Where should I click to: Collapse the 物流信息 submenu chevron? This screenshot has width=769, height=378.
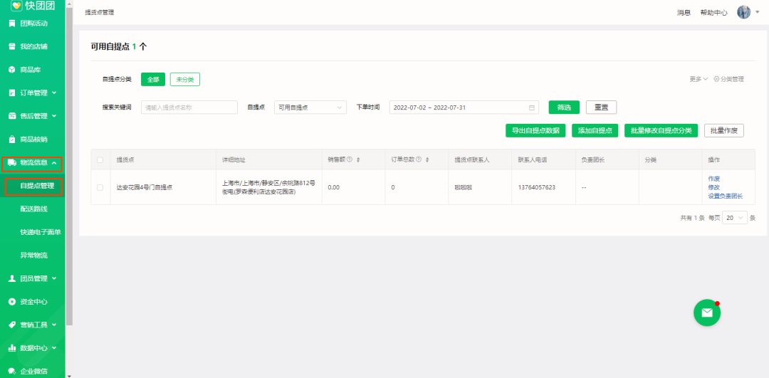(x=54, y=163)
